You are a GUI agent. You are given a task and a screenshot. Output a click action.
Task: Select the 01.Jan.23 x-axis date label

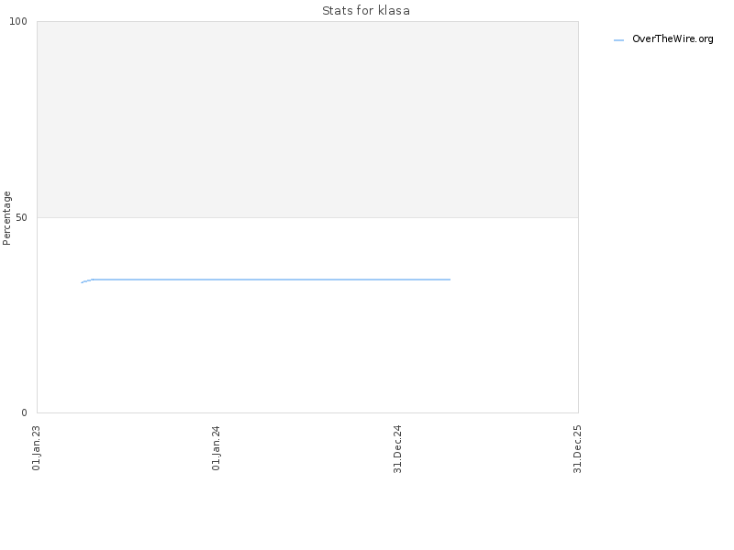pos(37,447)
